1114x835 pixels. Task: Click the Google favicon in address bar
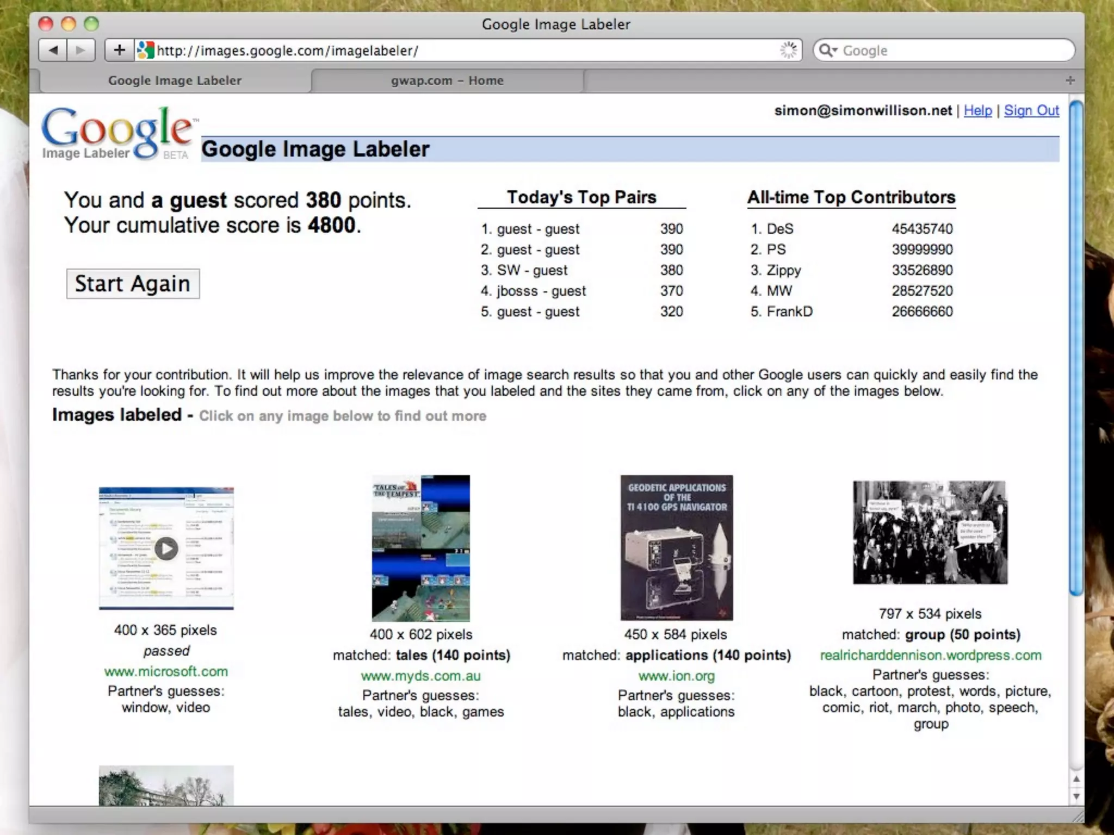click(145, 51)
